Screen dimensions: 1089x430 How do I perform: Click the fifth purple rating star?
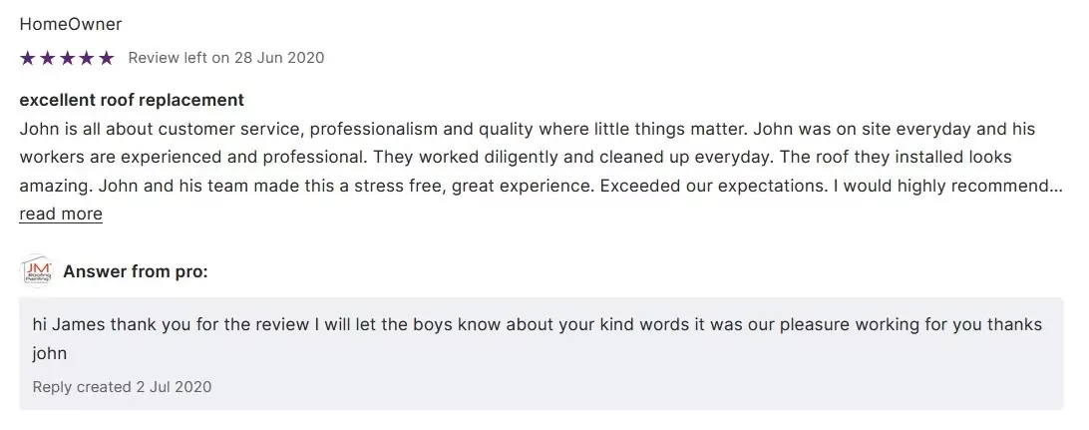tap(107, 58)
